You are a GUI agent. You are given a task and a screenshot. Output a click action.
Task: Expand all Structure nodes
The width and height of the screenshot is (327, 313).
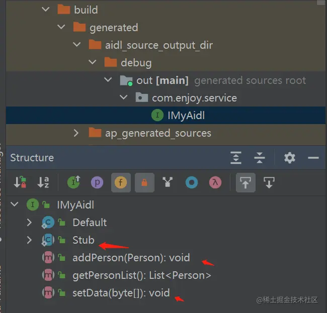pos(236,158)
